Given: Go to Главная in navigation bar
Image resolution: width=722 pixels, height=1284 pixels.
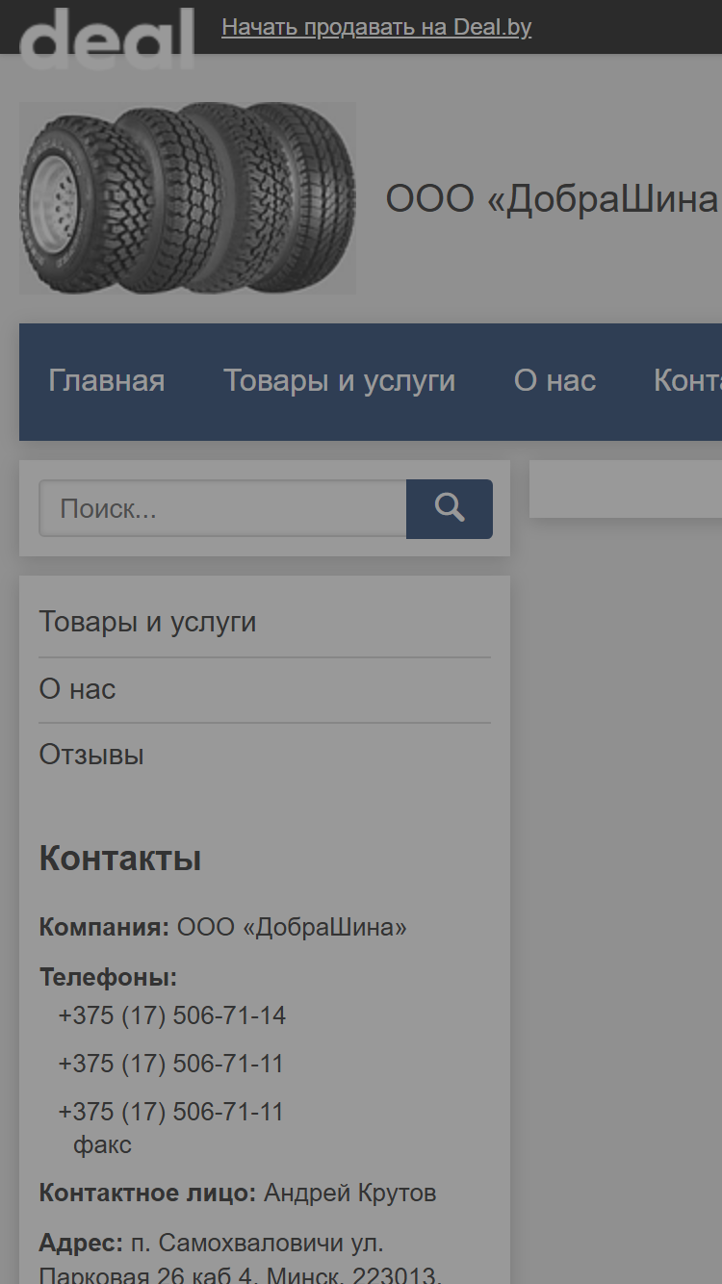Looking at the screenshot, I should tap(107, 381).
